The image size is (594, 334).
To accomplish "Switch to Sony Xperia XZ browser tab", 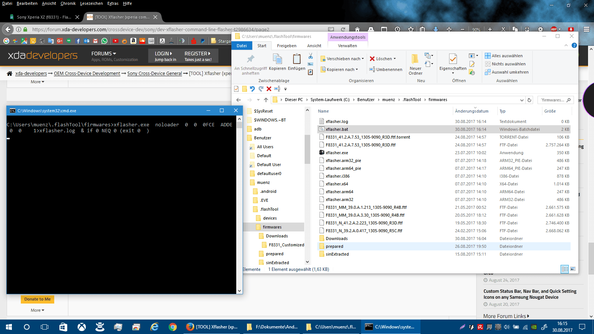I will click(43, 17).
